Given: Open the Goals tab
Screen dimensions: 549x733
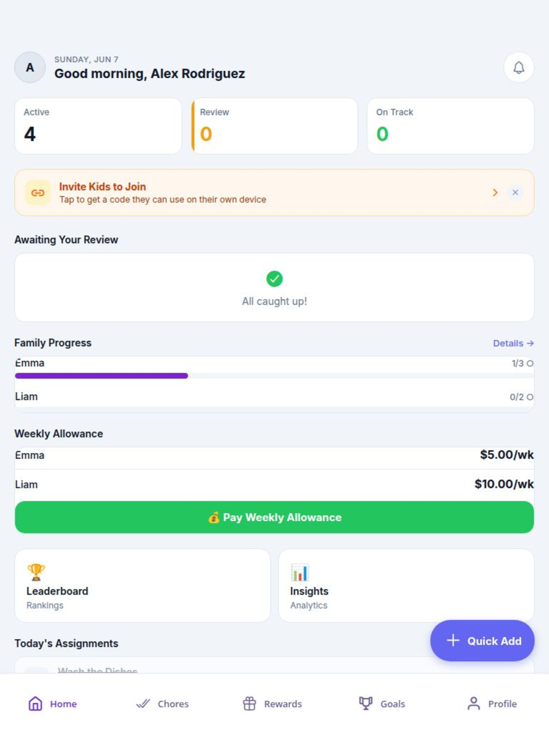Looking at the screenshot, I should [x=382, y=703].
